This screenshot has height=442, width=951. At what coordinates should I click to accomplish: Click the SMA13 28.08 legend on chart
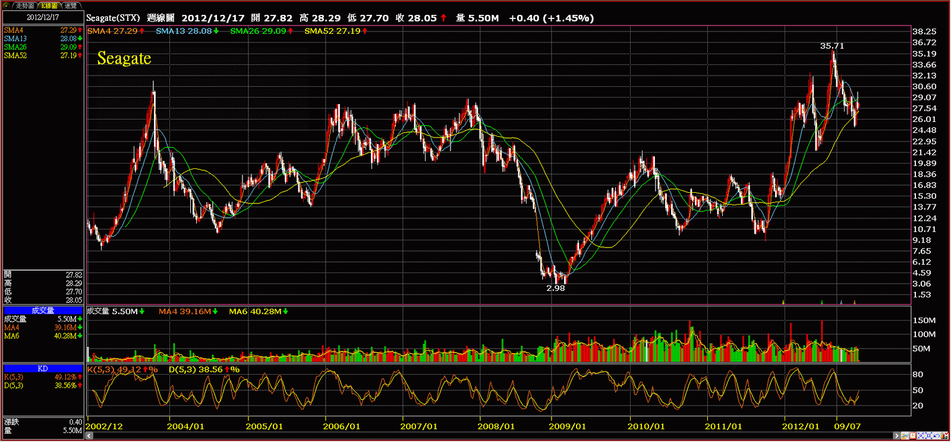[187, 31]
